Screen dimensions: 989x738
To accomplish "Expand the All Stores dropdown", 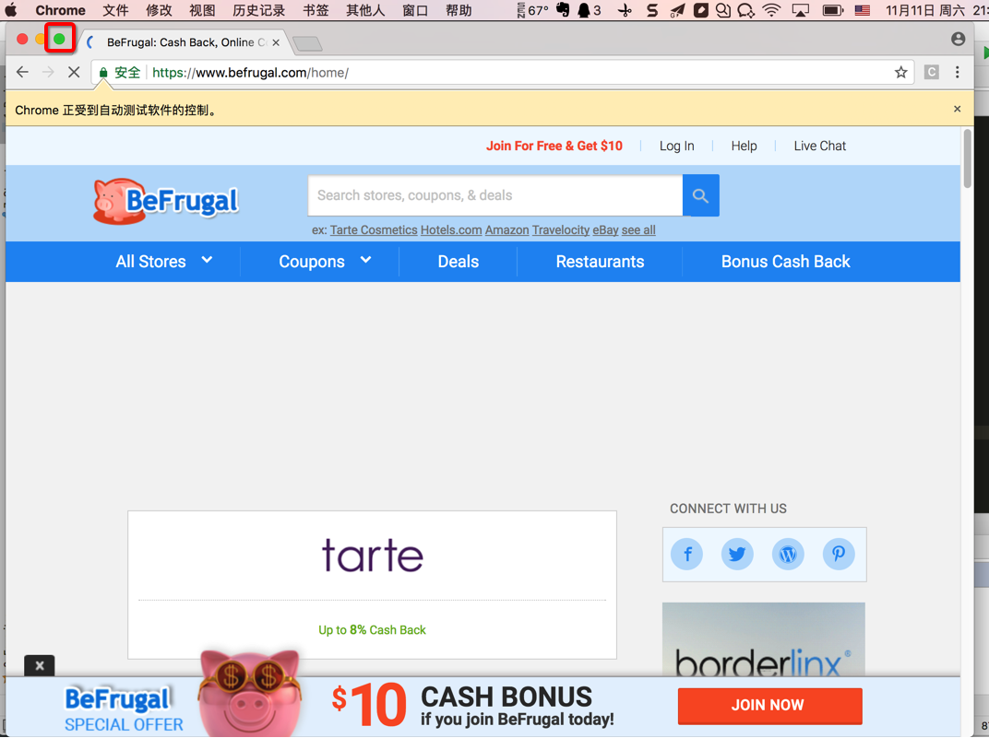I will click(164, 262).
